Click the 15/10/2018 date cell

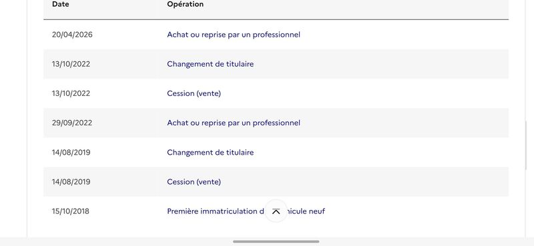[x=71, y=211]
